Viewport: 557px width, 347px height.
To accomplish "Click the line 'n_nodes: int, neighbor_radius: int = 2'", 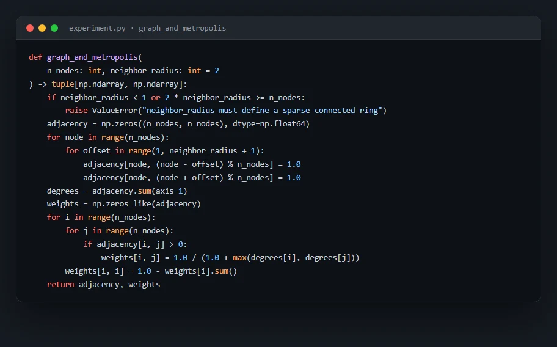I will [x=133, y=71].
